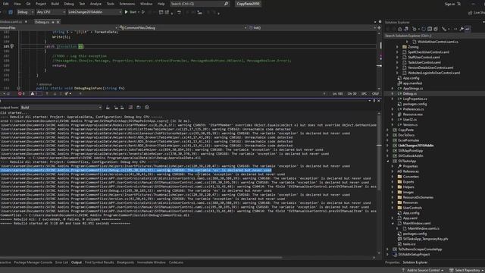Click Properties wrench icon in Solution Explorer
Viewport: 485px width, 273px height.
click(462, 29)
